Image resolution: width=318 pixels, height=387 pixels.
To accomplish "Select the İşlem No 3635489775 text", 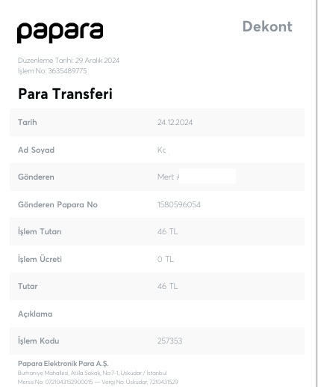I will pos(52,71).
